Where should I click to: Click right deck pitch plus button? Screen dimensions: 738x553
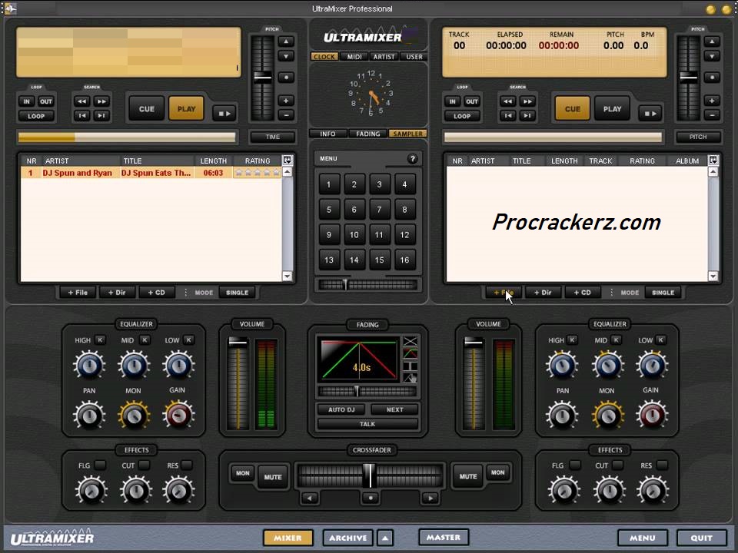click(712, 100)
